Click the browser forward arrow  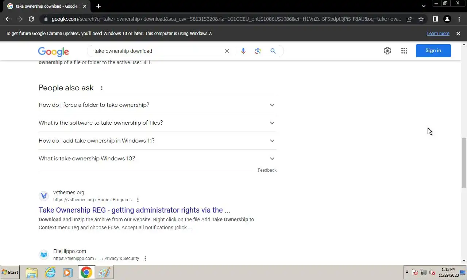[x=20, y=19]
